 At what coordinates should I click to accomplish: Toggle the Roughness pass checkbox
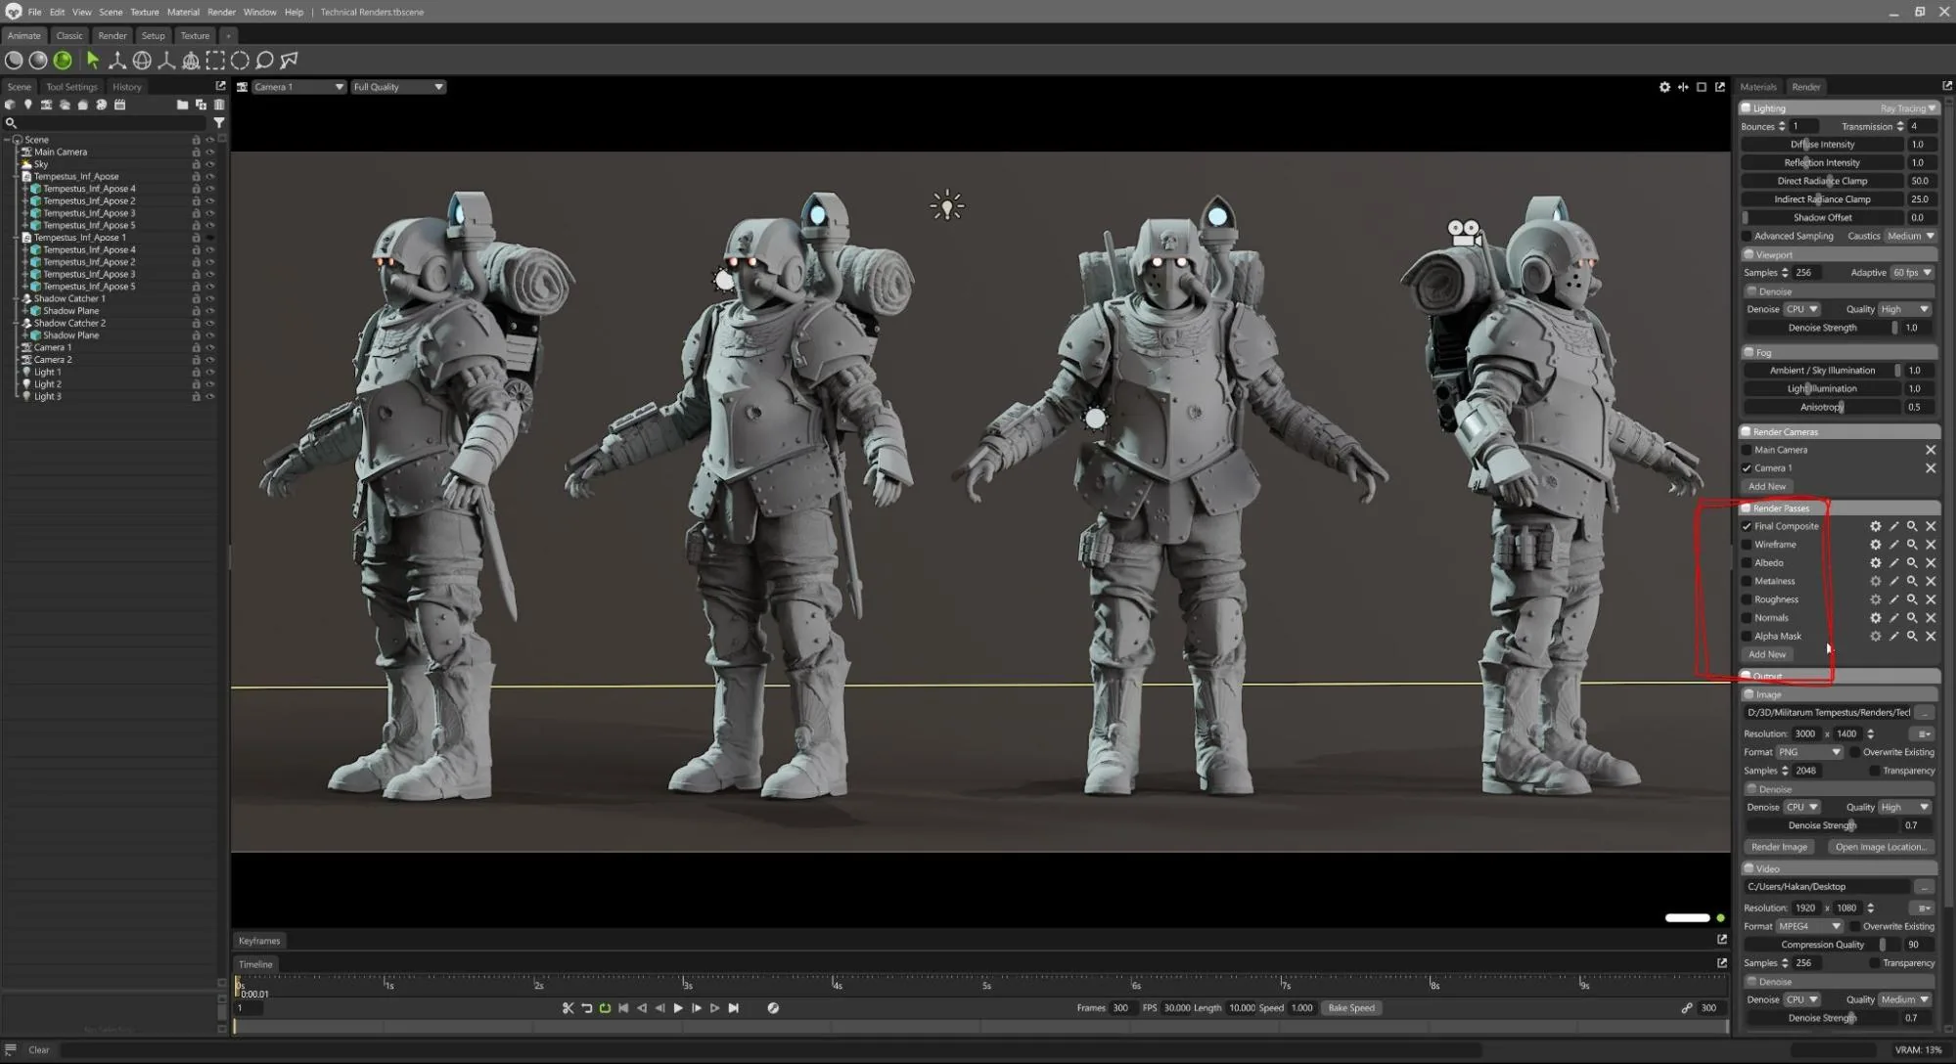tap(1747, 599)
